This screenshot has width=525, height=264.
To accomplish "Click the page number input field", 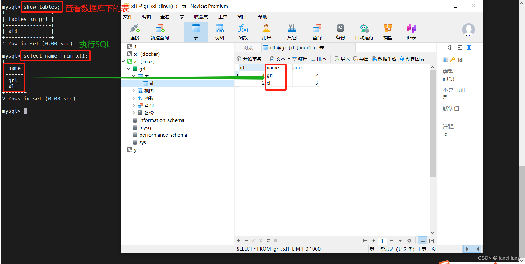I will point(382,241).
